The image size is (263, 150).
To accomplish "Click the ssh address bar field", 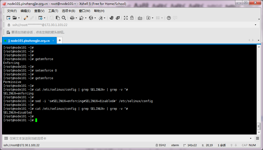I will point(132,25).
